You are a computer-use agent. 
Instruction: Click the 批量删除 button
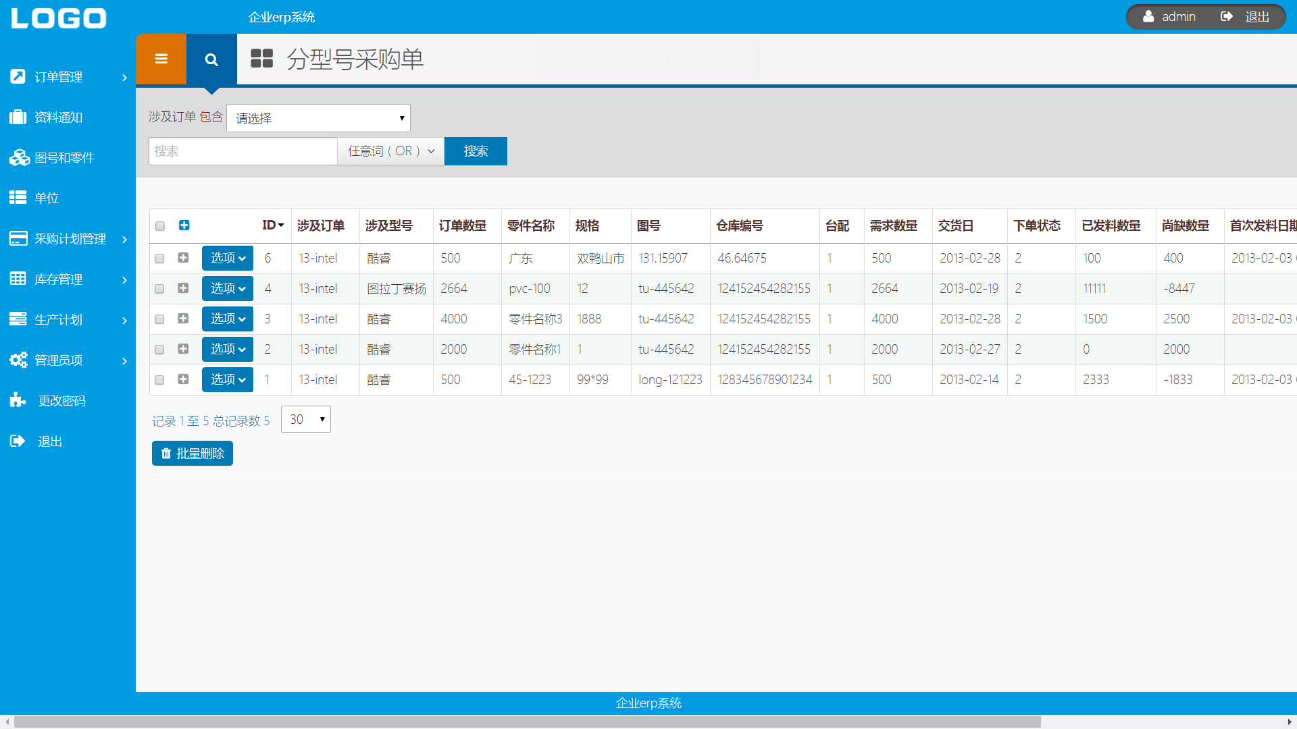pos(193,454)
